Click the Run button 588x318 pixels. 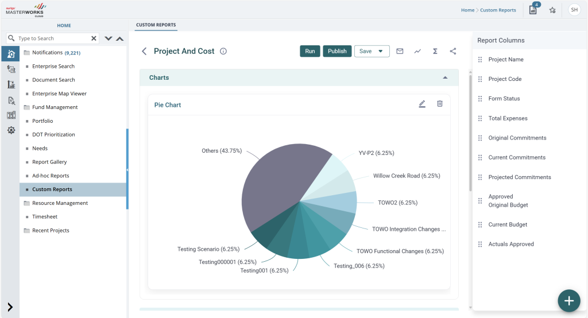pos(310,51)
